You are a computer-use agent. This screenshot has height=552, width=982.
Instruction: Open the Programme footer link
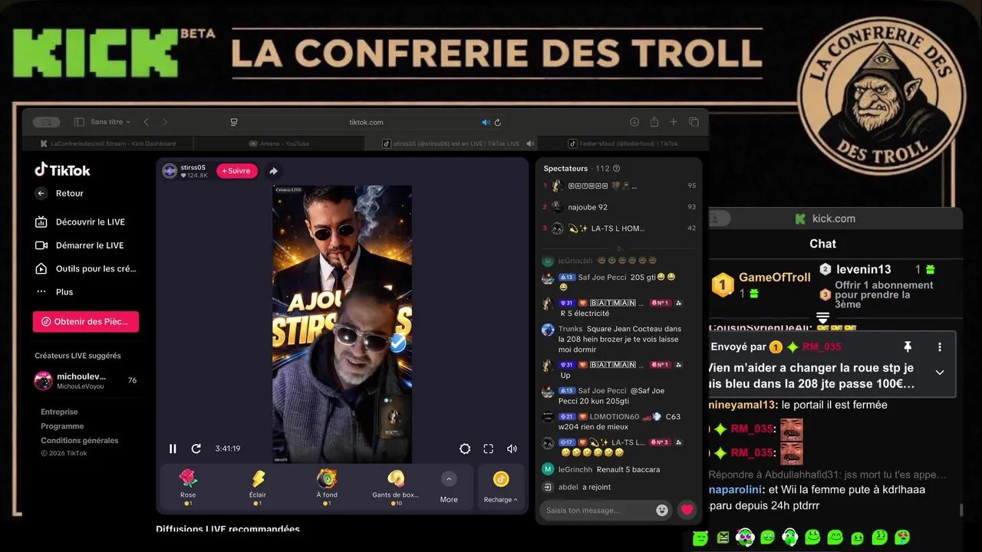[x=62, y=426]
